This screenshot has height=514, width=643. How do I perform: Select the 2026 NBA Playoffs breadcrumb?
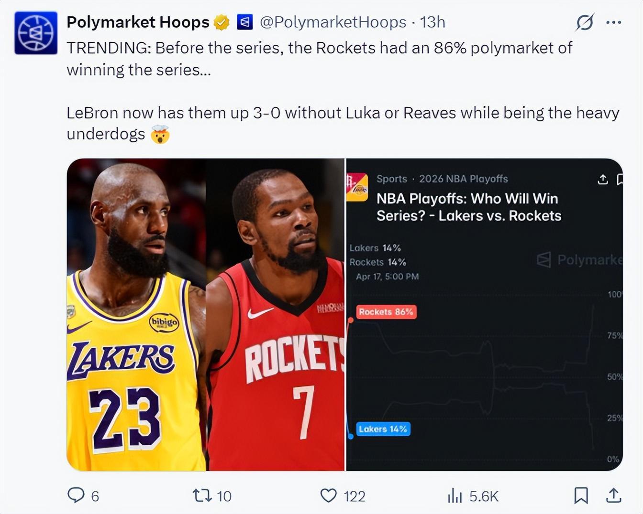[463, 179]
